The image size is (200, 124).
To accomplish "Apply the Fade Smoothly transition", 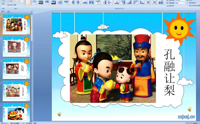I will 34,2.
